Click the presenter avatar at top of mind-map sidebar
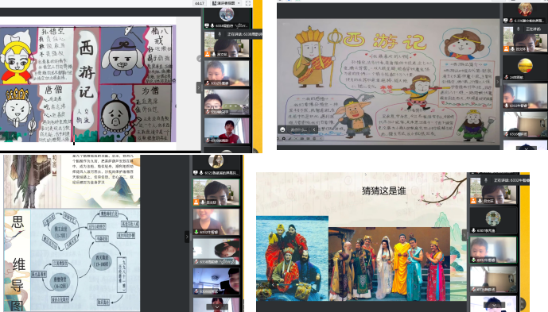Image resolution: width=548 pixels, height=312 pixels. pyautogui.click(x=216, y=161)
